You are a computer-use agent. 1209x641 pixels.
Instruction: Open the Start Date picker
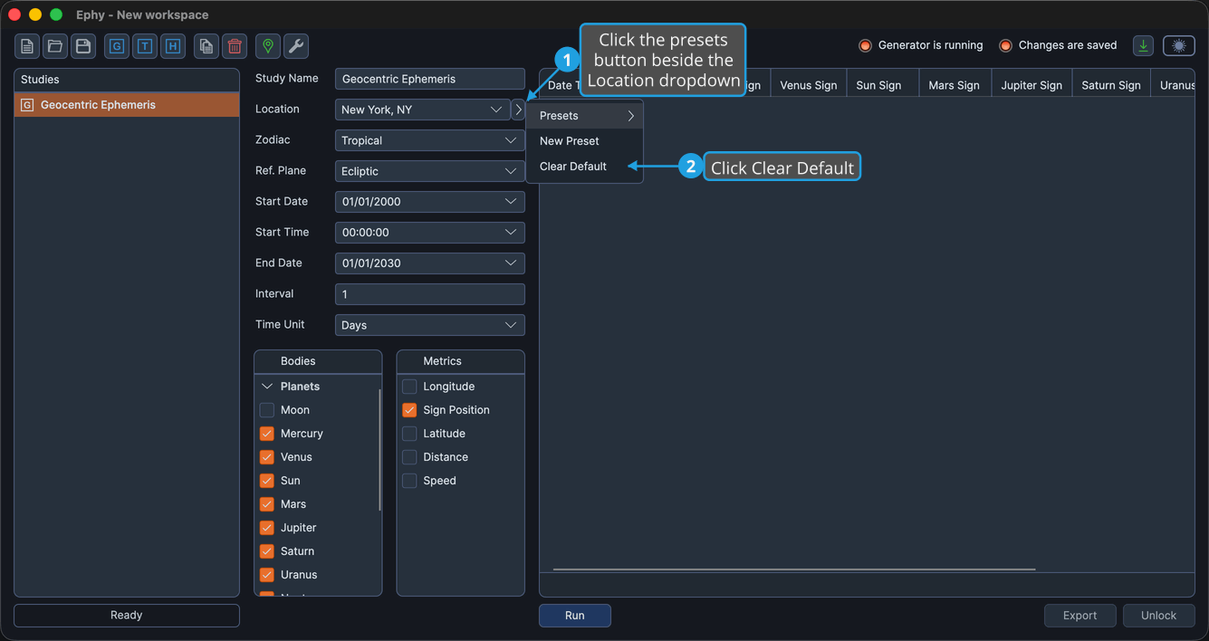pos(430,202)
